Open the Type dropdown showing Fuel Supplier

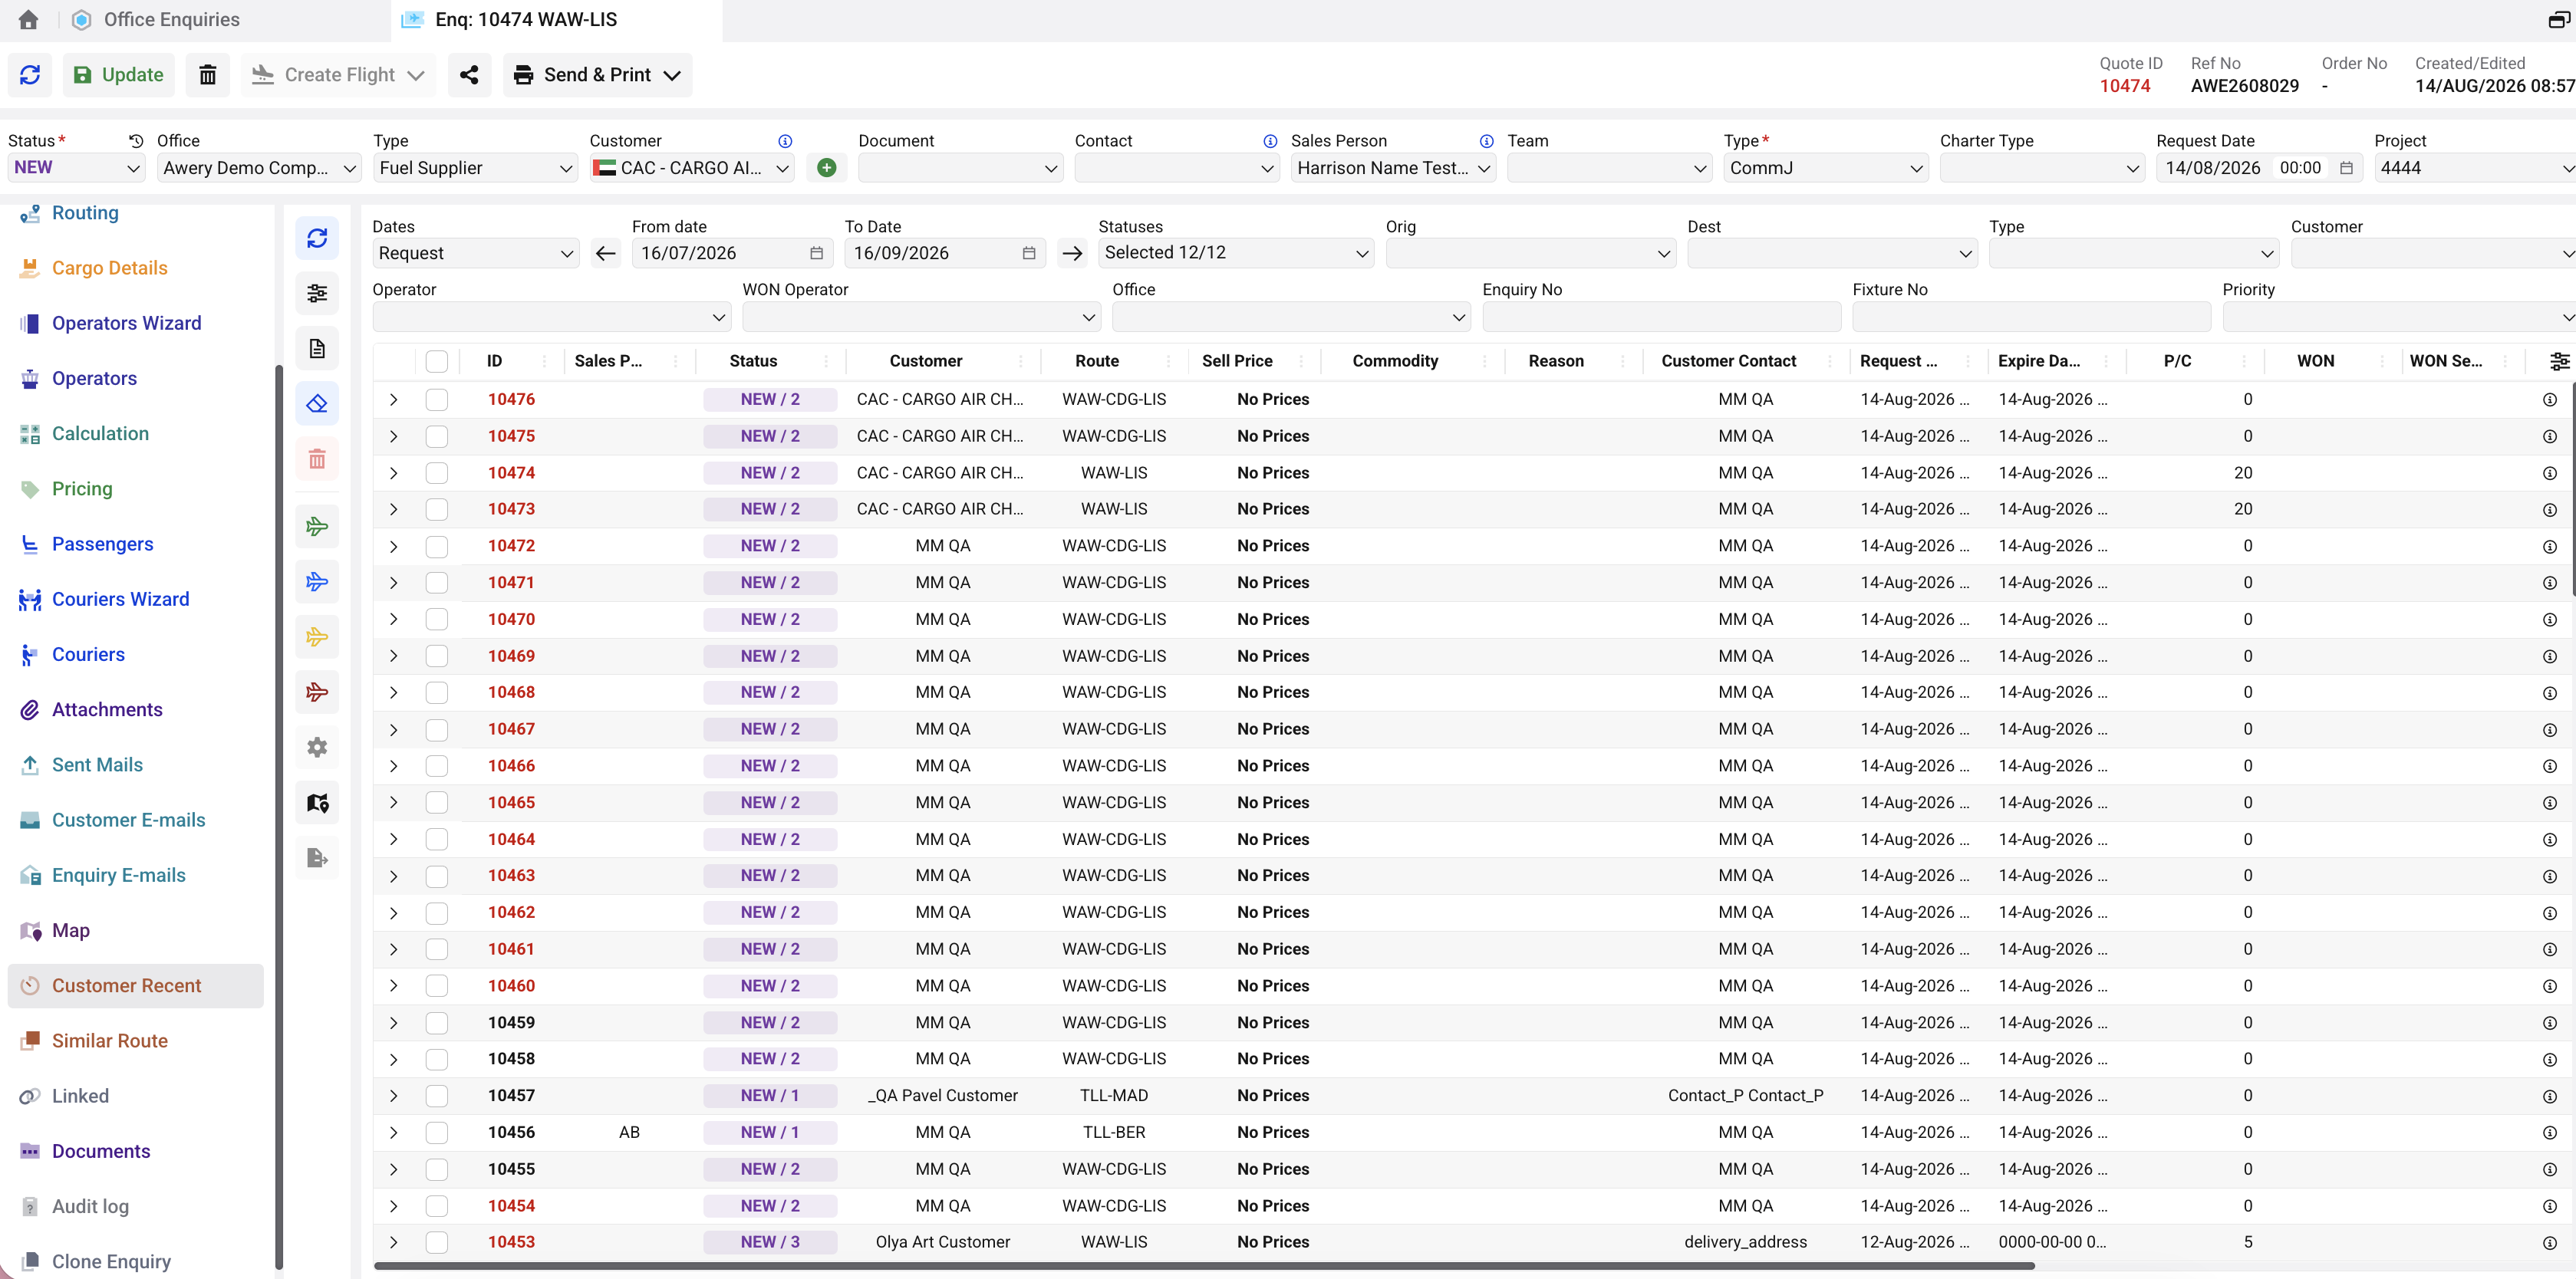475,168
